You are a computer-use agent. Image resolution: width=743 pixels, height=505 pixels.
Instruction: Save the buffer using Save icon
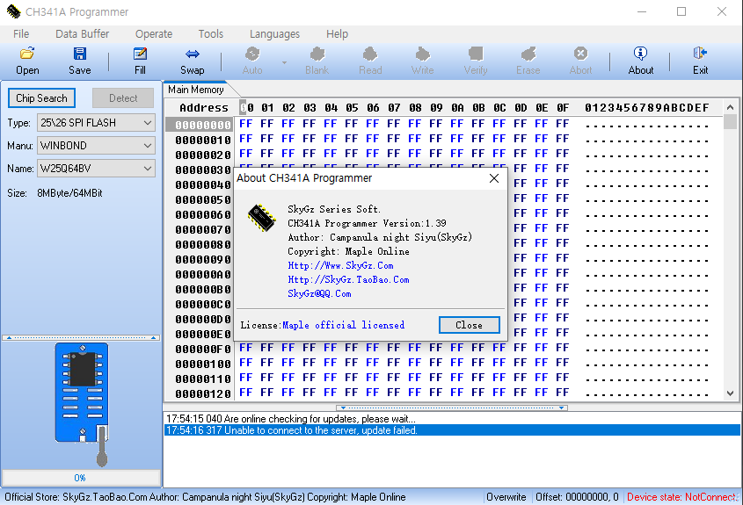(x=80, y=61)
